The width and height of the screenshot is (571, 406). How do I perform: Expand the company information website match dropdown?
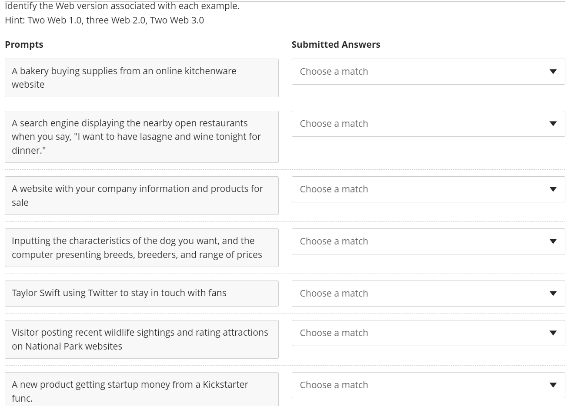point(428,189)
